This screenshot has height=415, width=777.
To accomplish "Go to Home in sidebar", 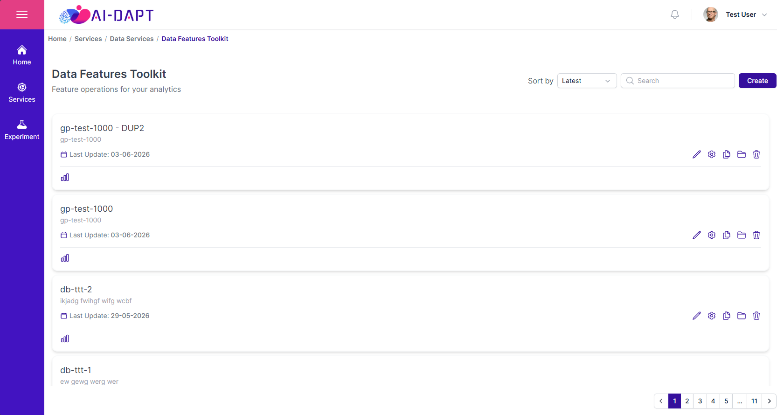I will 22,55.
